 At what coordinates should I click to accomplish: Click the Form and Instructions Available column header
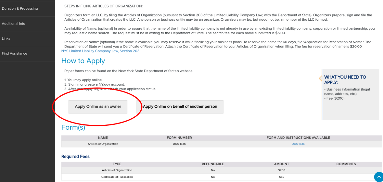click(x=298, y=138)
